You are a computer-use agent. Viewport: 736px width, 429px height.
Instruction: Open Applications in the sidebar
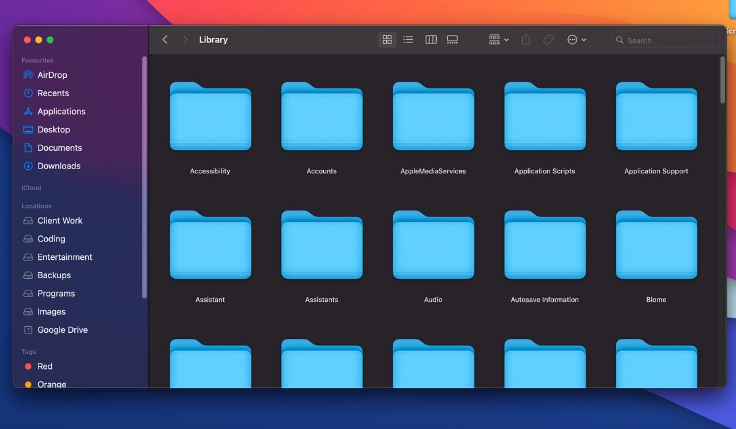point(61,112)
